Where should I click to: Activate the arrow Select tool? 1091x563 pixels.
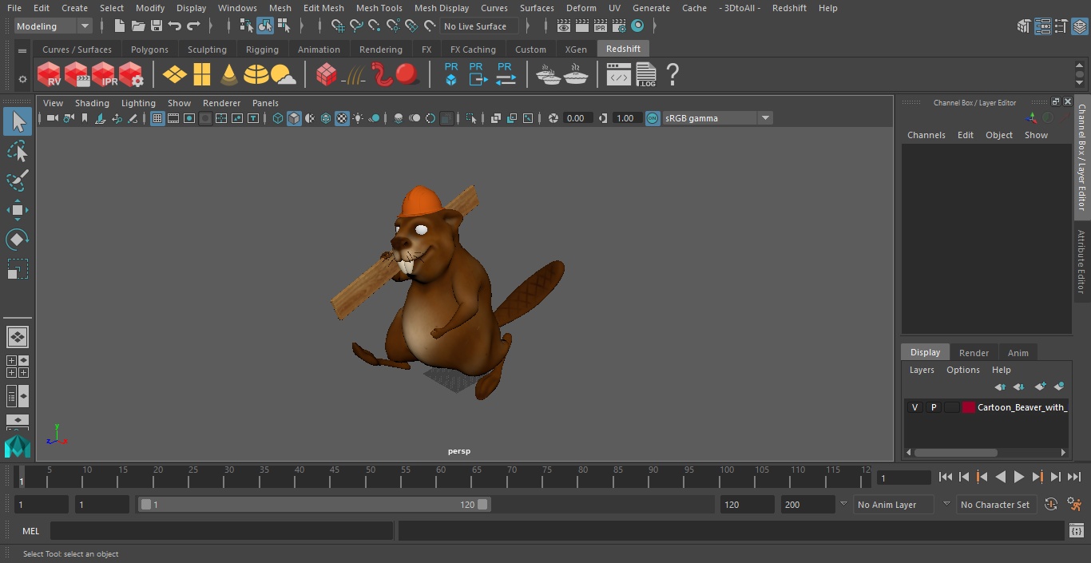17,121
